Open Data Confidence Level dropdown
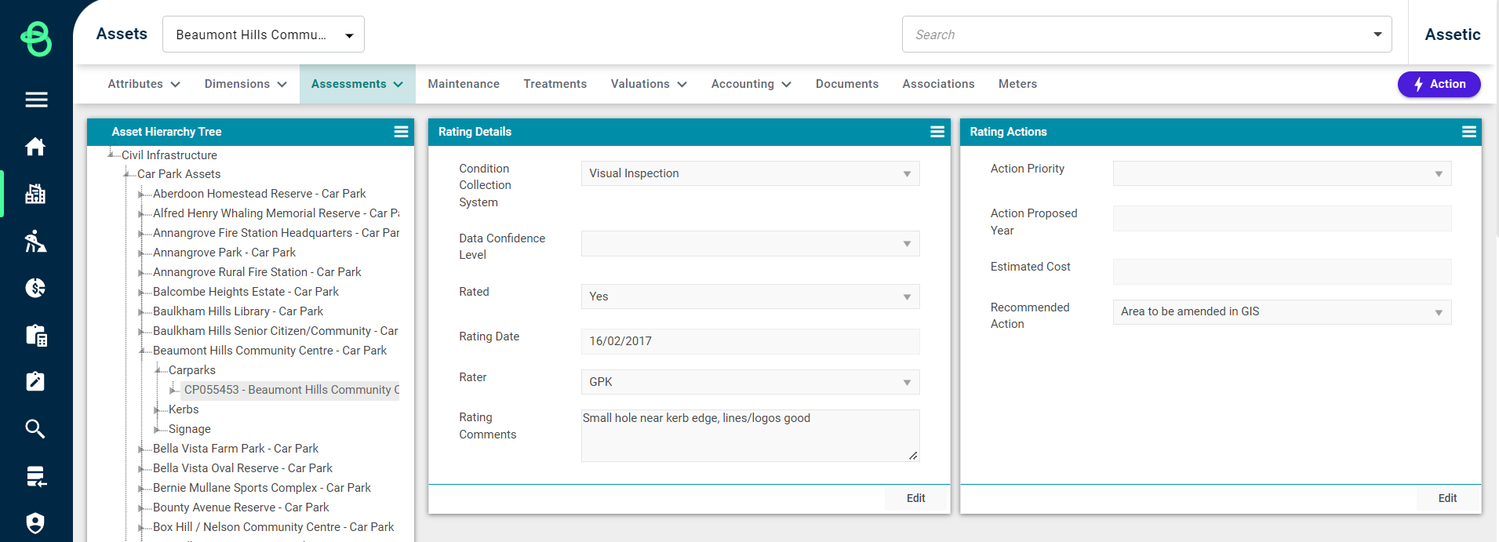 point(750,243)
